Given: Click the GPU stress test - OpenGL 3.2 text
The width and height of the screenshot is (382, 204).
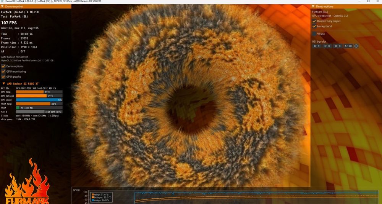Looking at the screenshot, I should tap(330, 16).
